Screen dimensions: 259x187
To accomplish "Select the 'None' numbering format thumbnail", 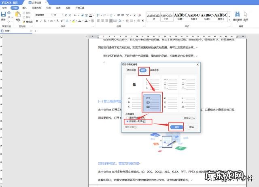I will click(x=134, y=85).
